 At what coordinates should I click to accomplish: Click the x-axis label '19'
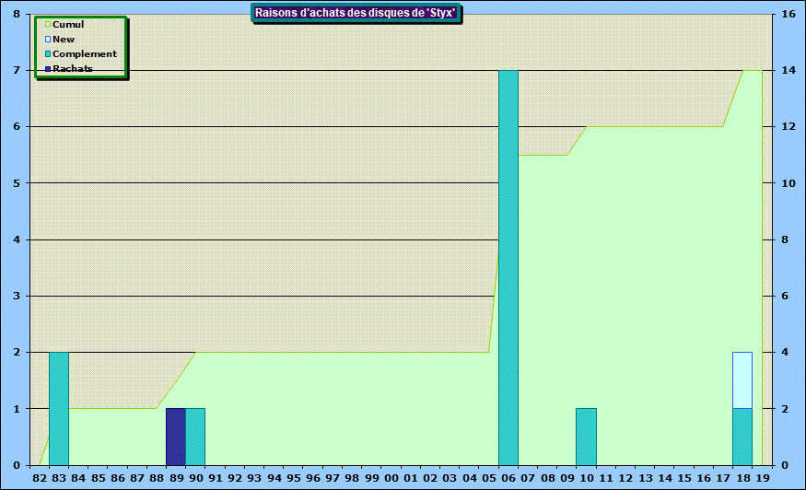coord(763,479)
